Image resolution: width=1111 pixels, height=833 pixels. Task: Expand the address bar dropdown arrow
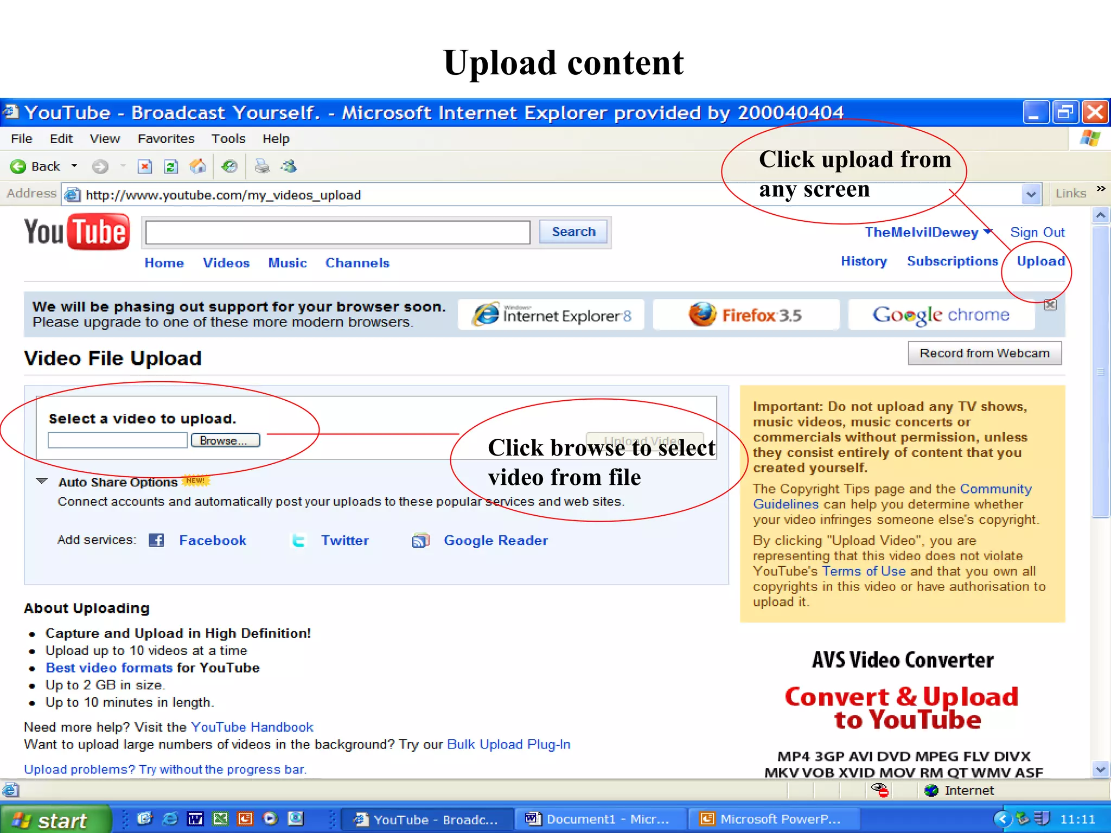[1031, 195]
